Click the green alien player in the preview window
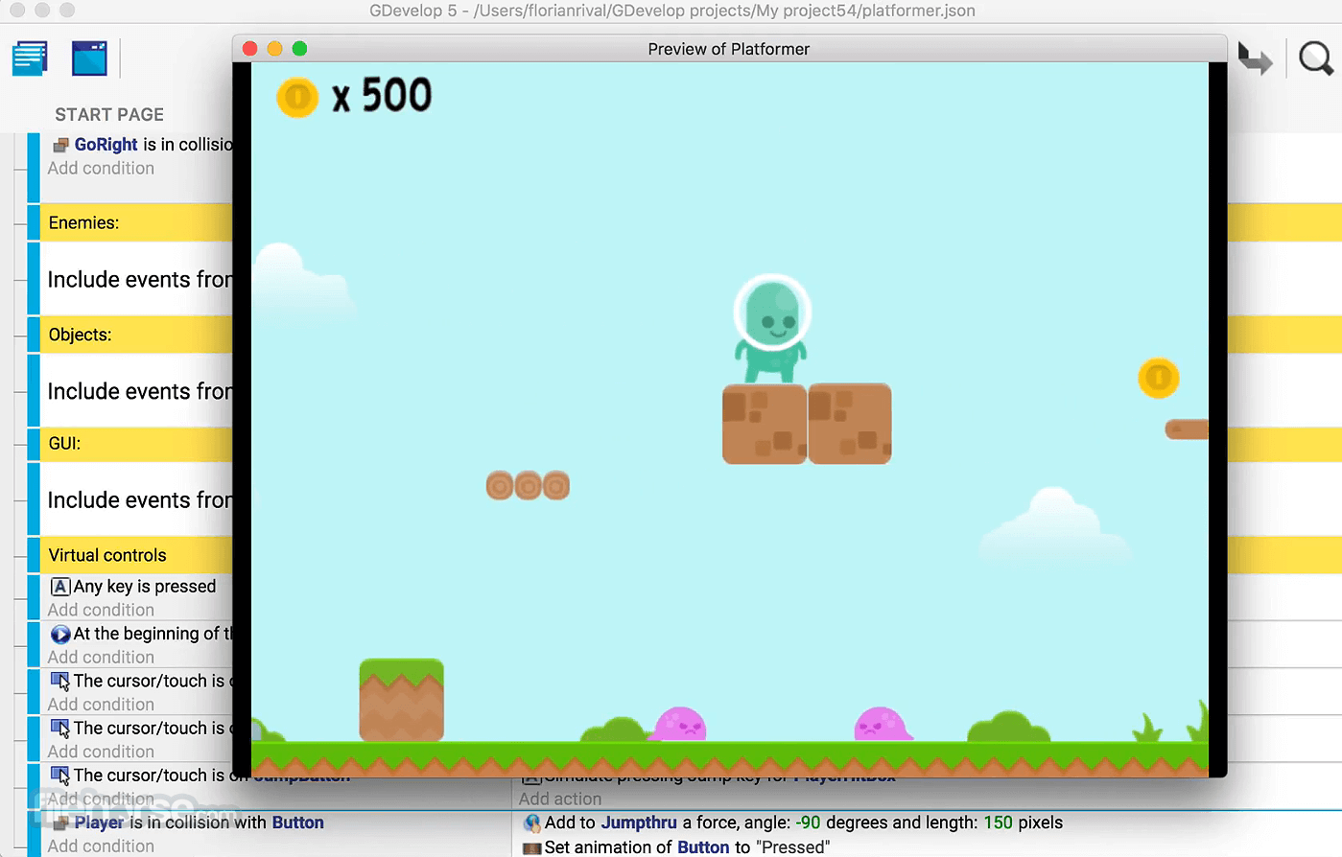 [771, 328]
